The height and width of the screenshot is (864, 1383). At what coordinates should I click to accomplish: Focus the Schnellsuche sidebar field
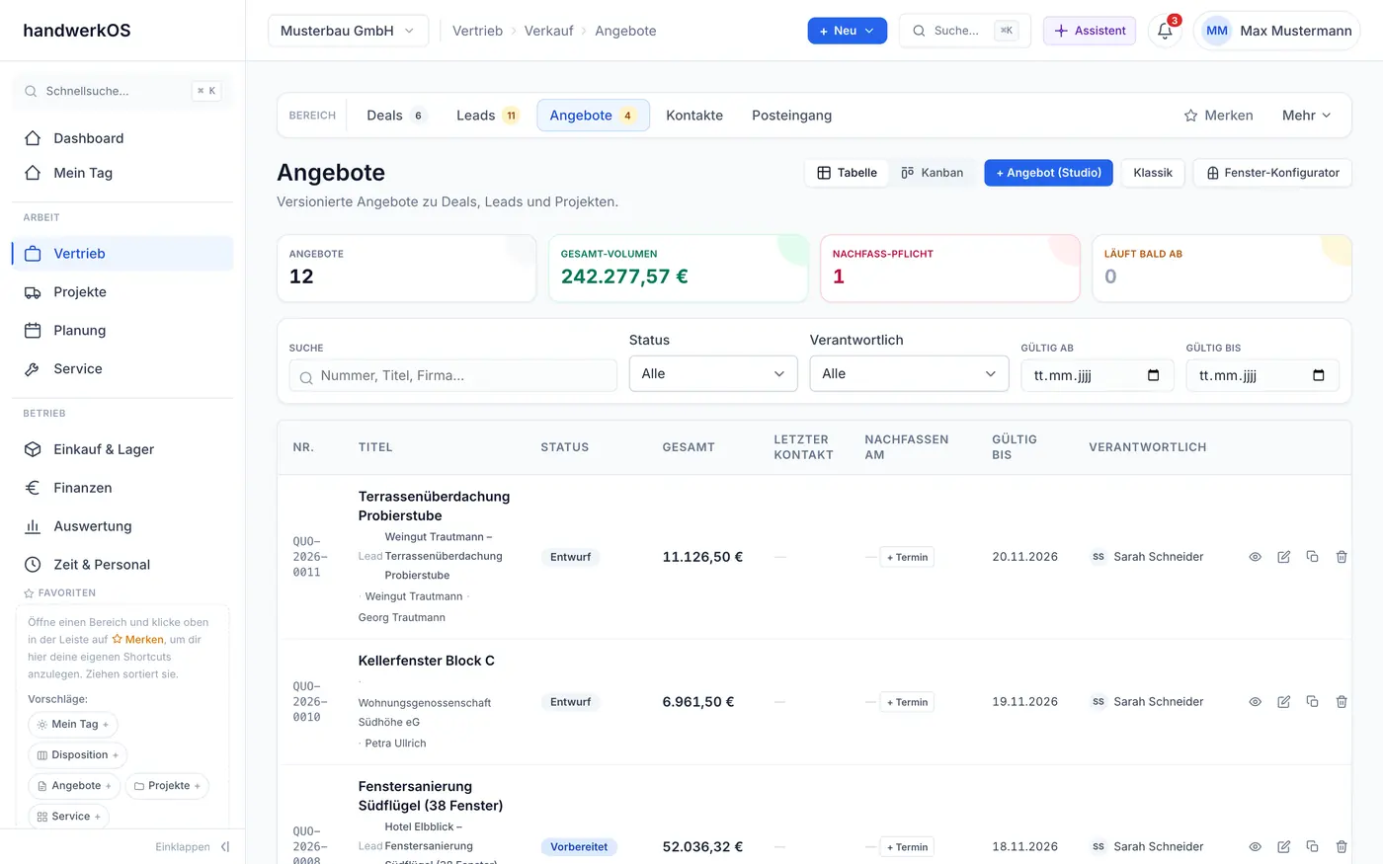(122, 91)
